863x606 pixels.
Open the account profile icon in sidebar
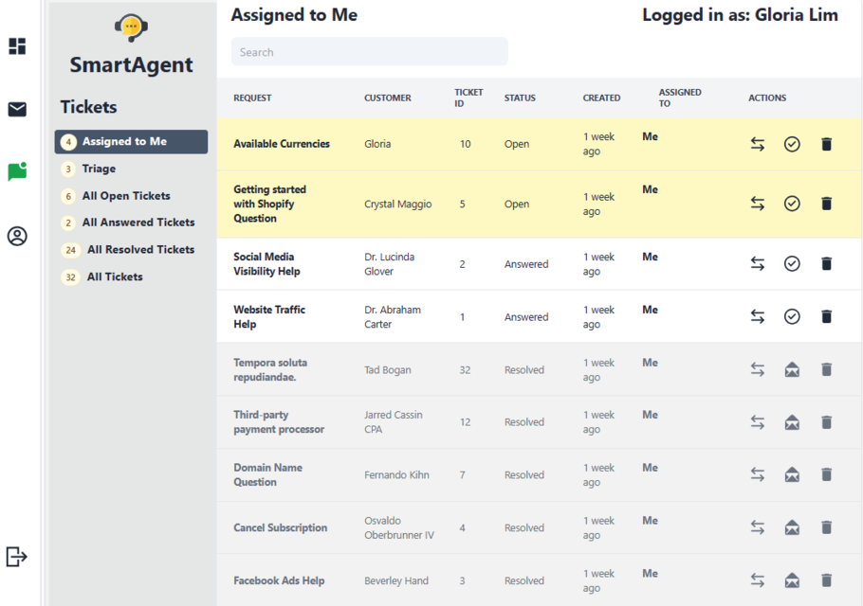pyautogui.click(x=16, y=238)
